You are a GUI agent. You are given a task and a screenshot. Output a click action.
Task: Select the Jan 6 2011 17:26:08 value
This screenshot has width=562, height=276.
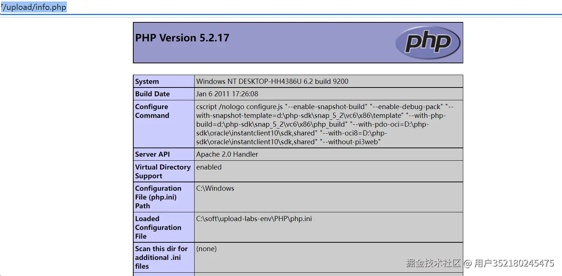[x=227, y=94]
